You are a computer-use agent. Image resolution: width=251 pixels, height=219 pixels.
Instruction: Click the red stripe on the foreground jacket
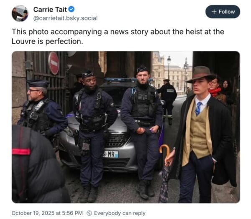21,152
